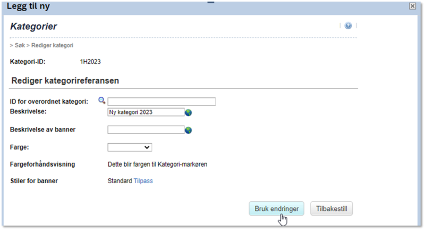Click the Standard banner style text
425x230 pixels.
pos(120,181)
